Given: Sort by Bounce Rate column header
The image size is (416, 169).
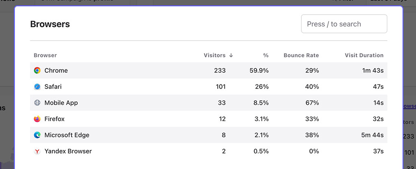Looking at the screenshot, I should [301, 55].
